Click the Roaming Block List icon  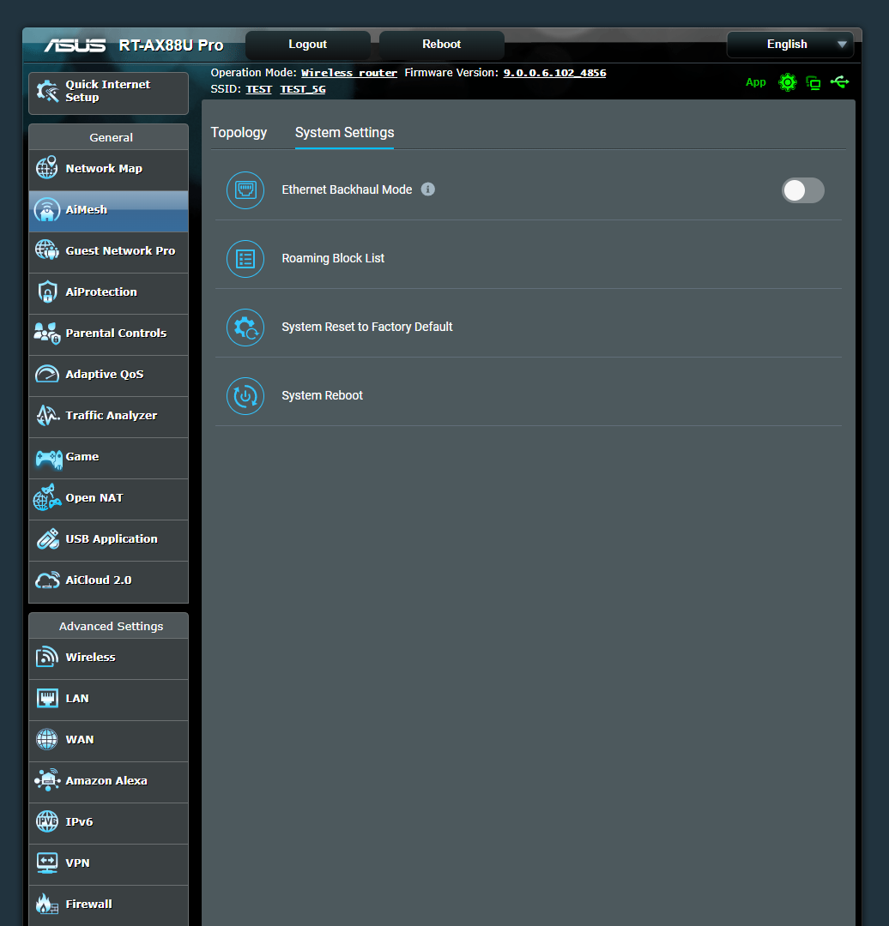coord(245,259)
